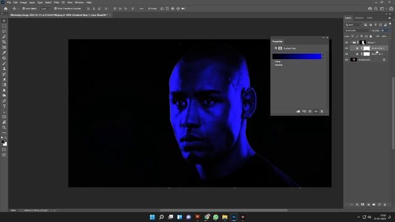
Task: Select the Rectangle shape tool
Action: (x=4, y=117)
